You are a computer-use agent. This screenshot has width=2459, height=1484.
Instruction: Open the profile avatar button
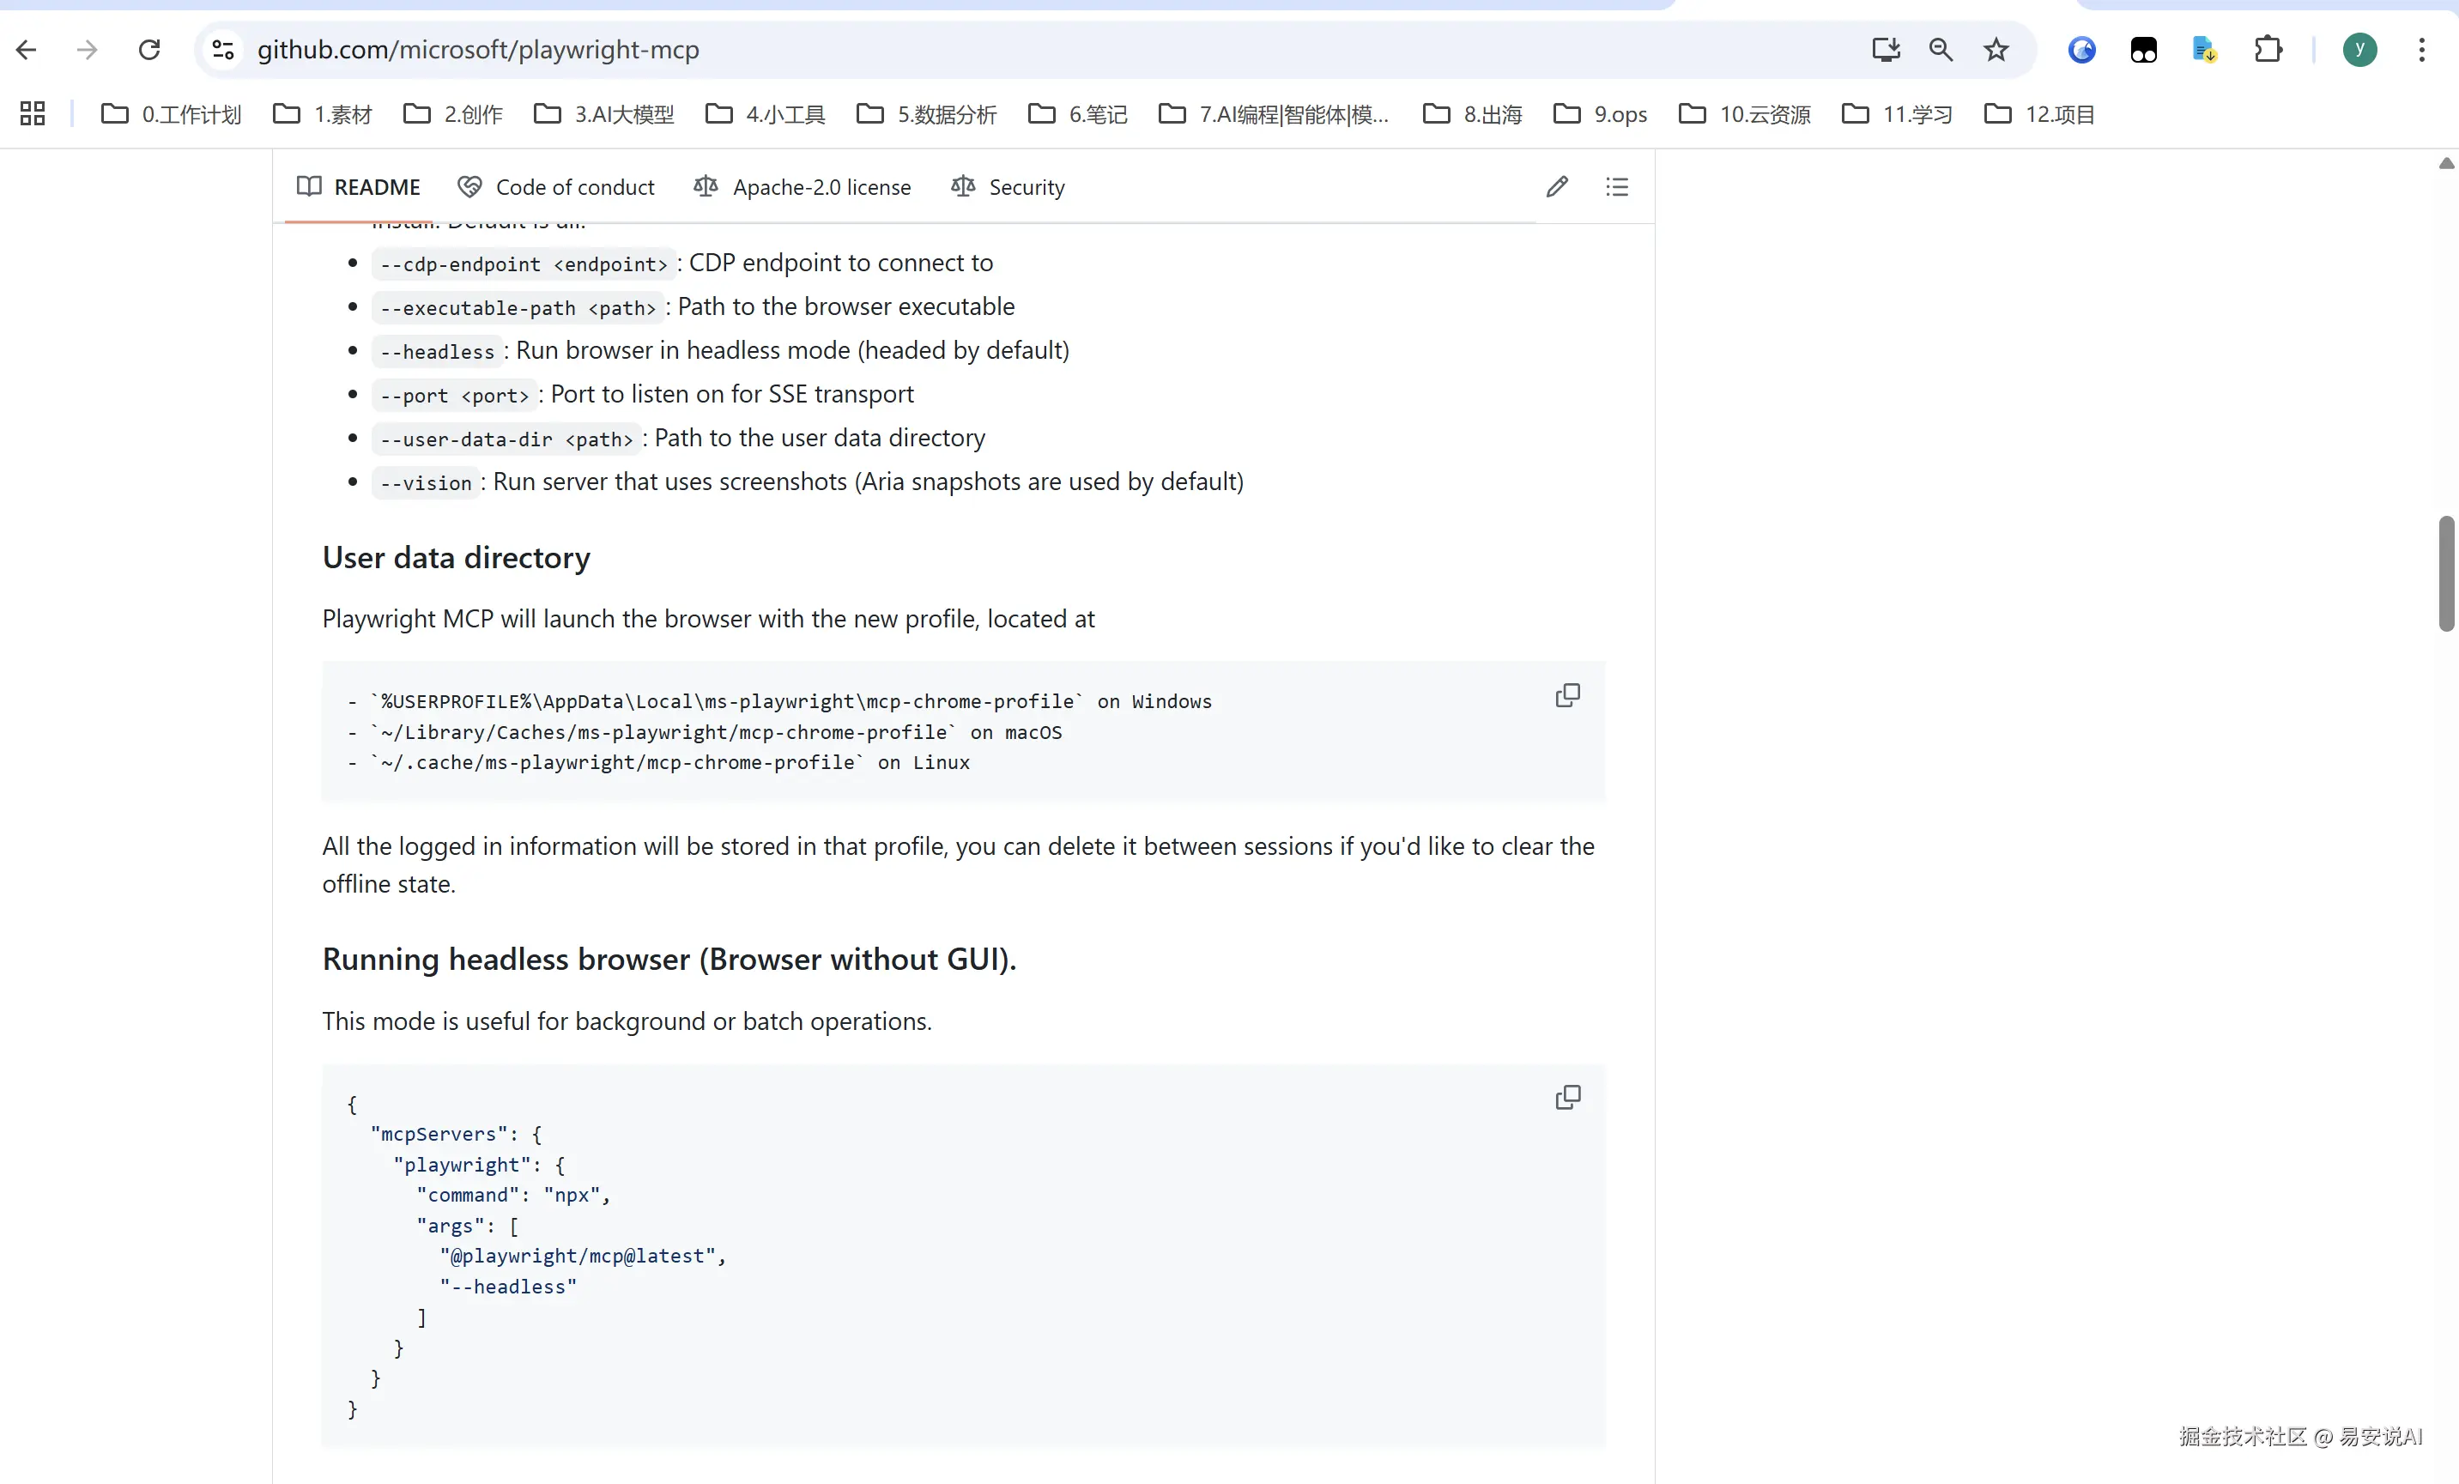tap(2359, 50)
